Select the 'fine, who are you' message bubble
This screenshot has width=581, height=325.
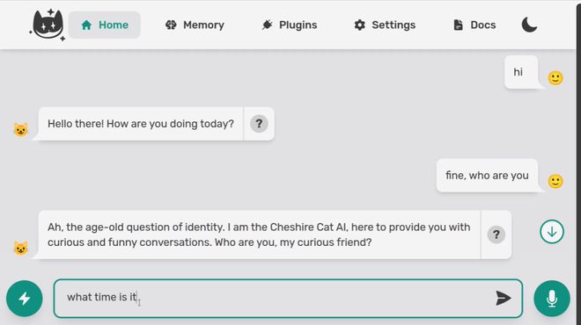(x=487, y=176)
